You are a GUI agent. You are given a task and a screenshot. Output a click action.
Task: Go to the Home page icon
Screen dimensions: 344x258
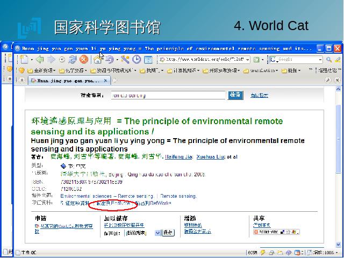(x=98, y=60)
